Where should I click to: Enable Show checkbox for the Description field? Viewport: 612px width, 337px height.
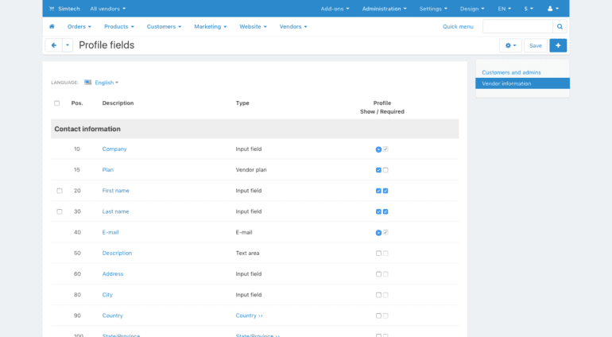(378, 254)
